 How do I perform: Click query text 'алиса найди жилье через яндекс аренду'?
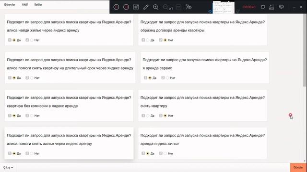[43, 30]
